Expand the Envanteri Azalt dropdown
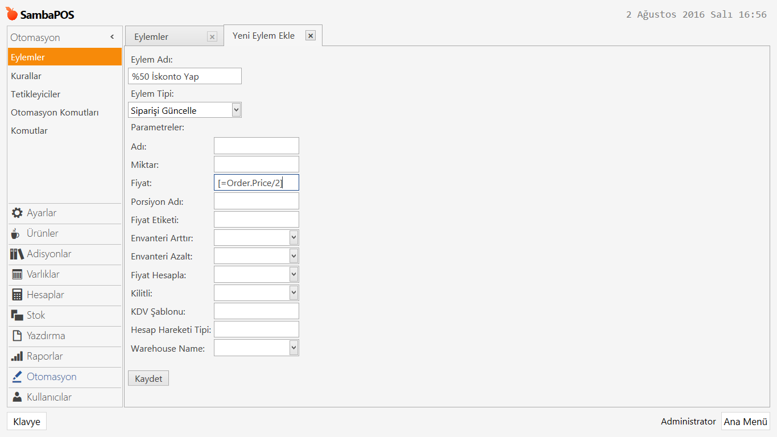 point(294,256)
